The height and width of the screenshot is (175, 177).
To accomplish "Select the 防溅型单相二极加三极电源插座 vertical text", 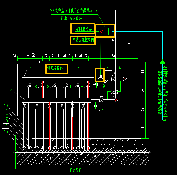I will click(160, 92).
